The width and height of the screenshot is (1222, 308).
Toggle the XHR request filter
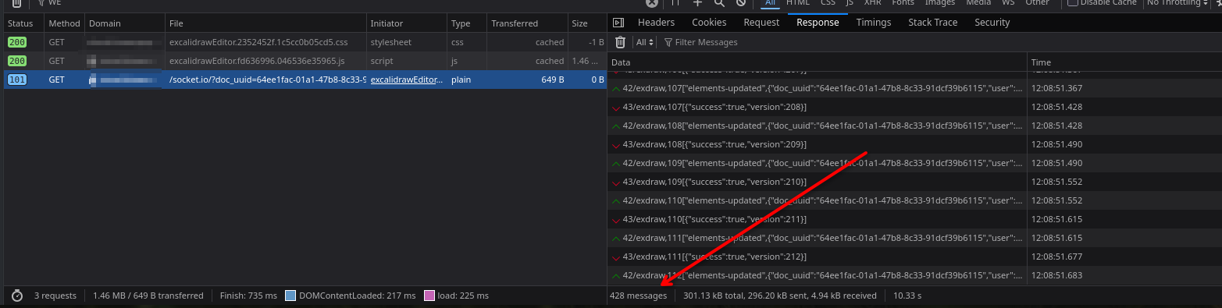click(872, 3)
